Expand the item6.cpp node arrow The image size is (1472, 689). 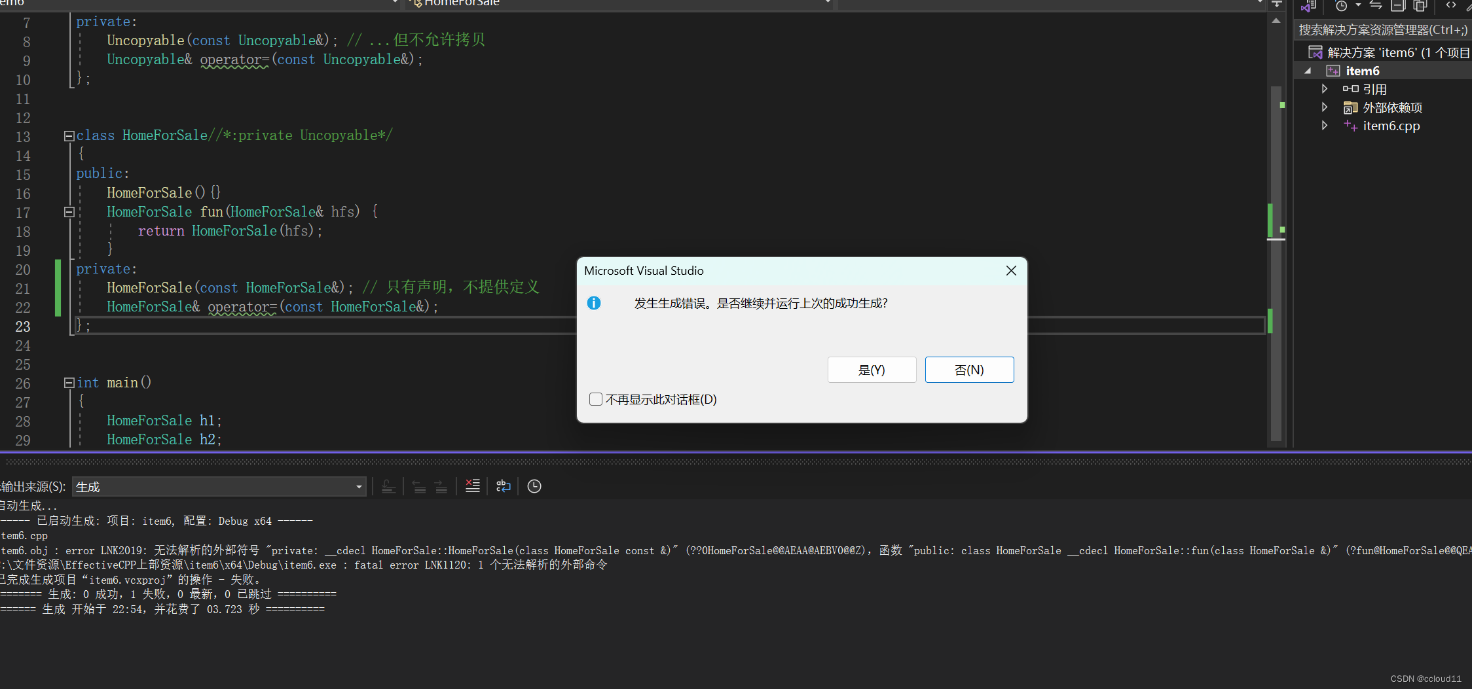click(x=1324, y=126)
